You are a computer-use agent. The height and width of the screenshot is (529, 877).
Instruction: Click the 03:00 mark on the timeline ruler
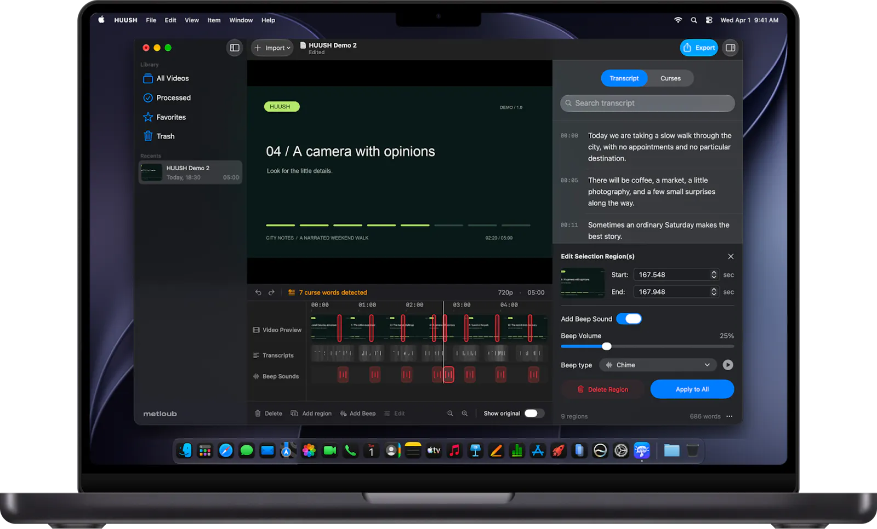(462, 305)
